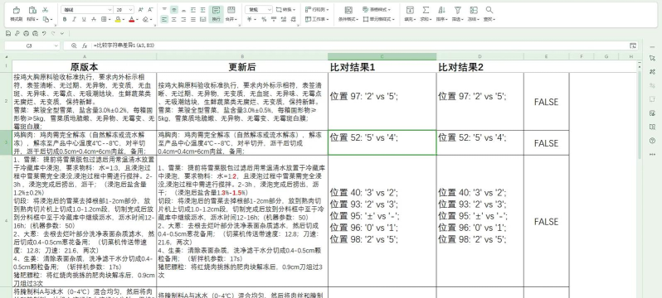This screenshot has height=298, width=662.
Task: Select the header cell 比对结果2
Action: 480,66
